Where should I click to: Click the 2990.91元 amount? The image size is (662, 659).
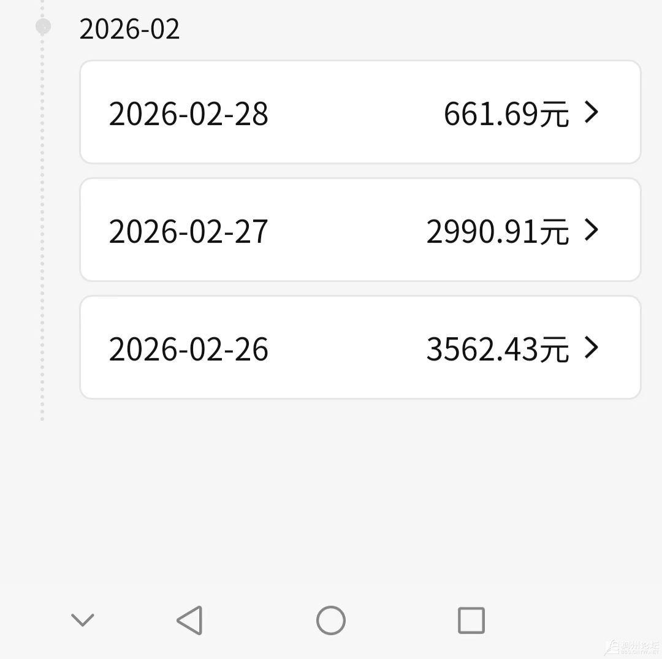498,232
